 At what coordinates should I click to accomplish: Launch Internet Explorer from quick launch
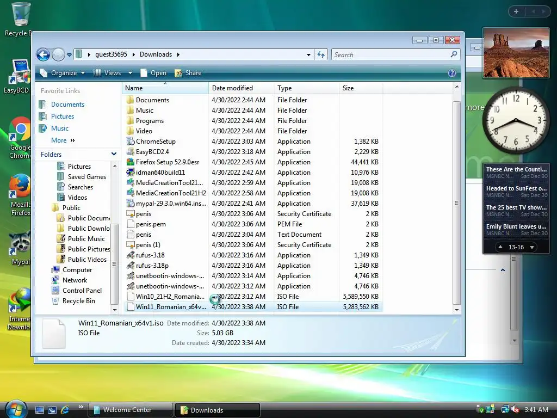click(x=65, y=410)
